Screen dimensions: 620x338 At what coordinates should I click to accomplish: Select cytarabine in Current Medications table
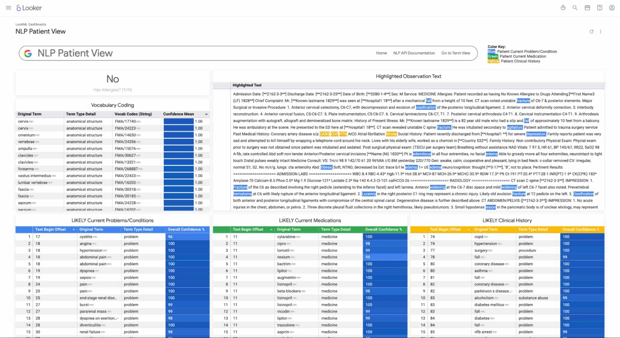(x=286, y=237)
